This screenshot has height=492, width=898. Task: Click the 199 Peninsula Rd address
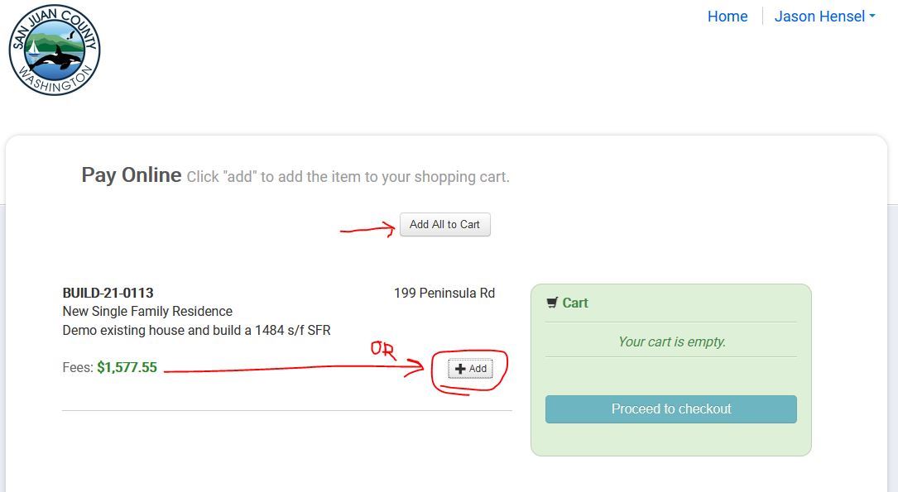[444, 293]
